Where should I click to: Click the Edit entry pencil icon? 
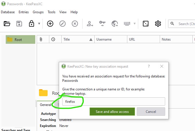(63, 24)
